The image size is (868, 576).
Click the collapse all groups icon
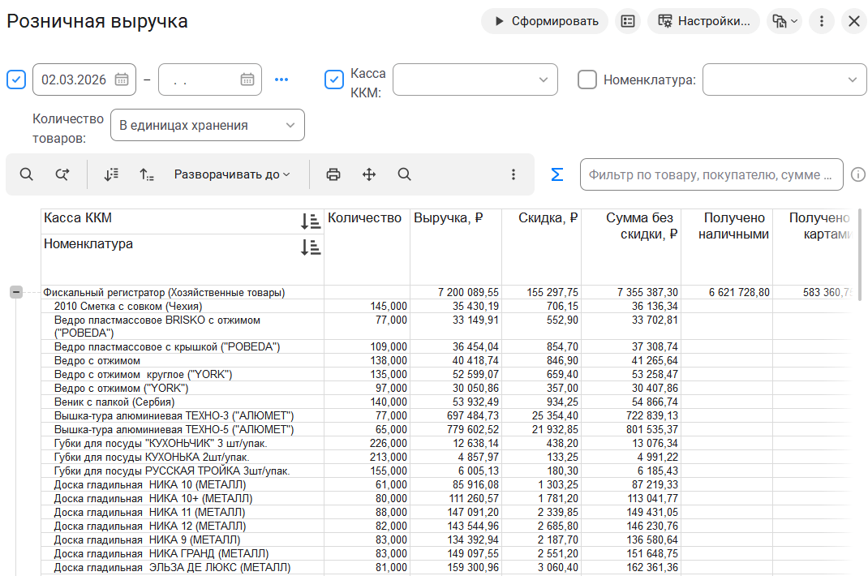point(147,174)
